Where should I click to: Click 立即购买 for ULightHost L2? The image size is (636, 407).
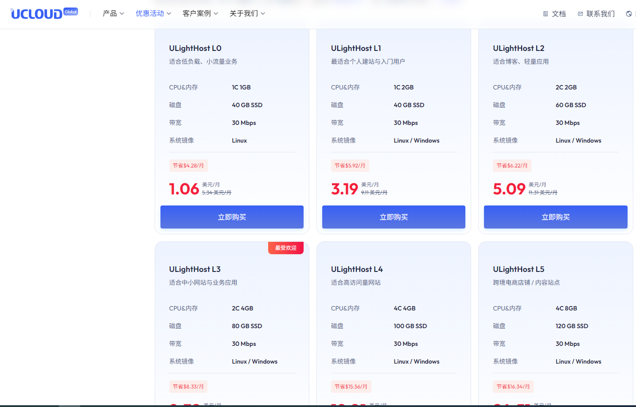coord(556,217)
